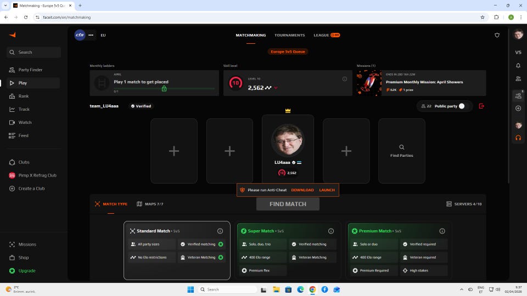Leave the party with the red exit icon
Screen dimensions: 527x296
point(481,106)
